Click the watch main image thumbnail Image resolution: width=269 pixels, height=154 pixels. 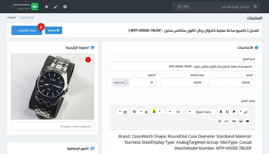click(x=53, y=87)
